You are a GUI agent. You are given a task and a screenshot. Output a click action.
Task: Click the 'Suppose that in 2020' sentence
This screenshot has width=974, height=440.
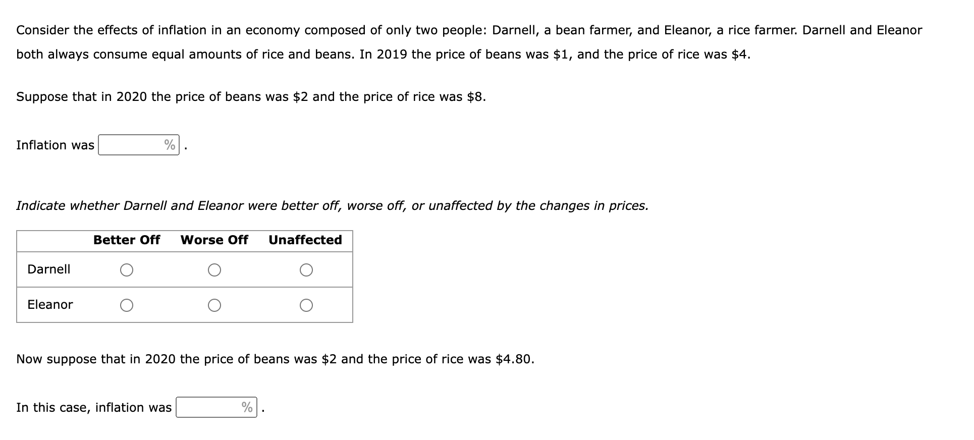[251, 96]
